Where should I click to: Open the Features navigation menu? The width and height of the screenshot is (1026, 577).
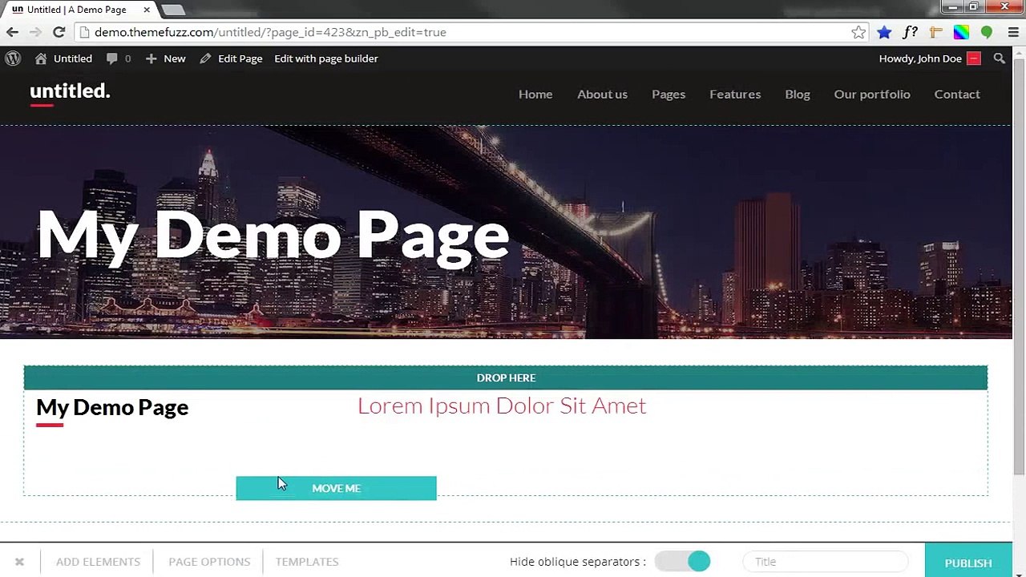pyautogui.click(x=735, y=94)
